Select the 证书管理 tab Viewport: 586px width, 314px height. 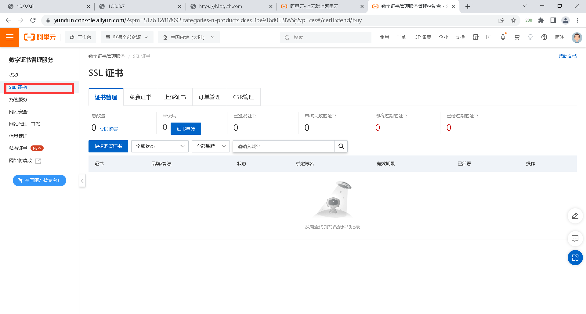pos(106,97)
